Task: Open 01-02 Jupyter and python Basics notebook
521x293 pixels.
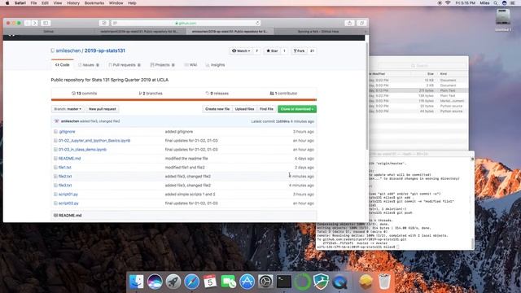Action: click(94, 141)
